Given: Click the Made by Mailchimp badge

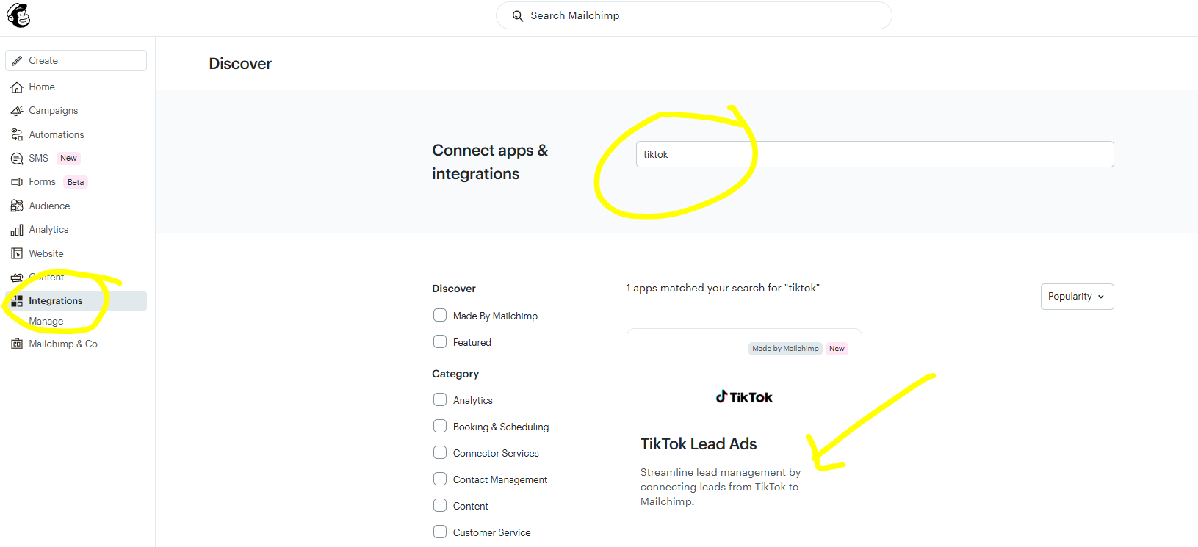Looking at the screenshot, I should (x=785, y=349).
